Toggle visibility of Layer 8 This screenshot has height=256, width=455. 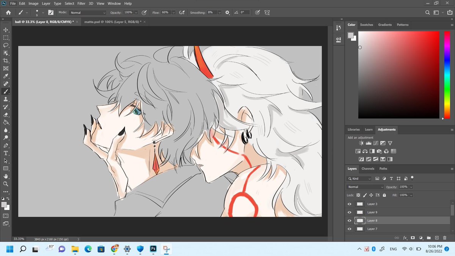click(x=350, y=221)
